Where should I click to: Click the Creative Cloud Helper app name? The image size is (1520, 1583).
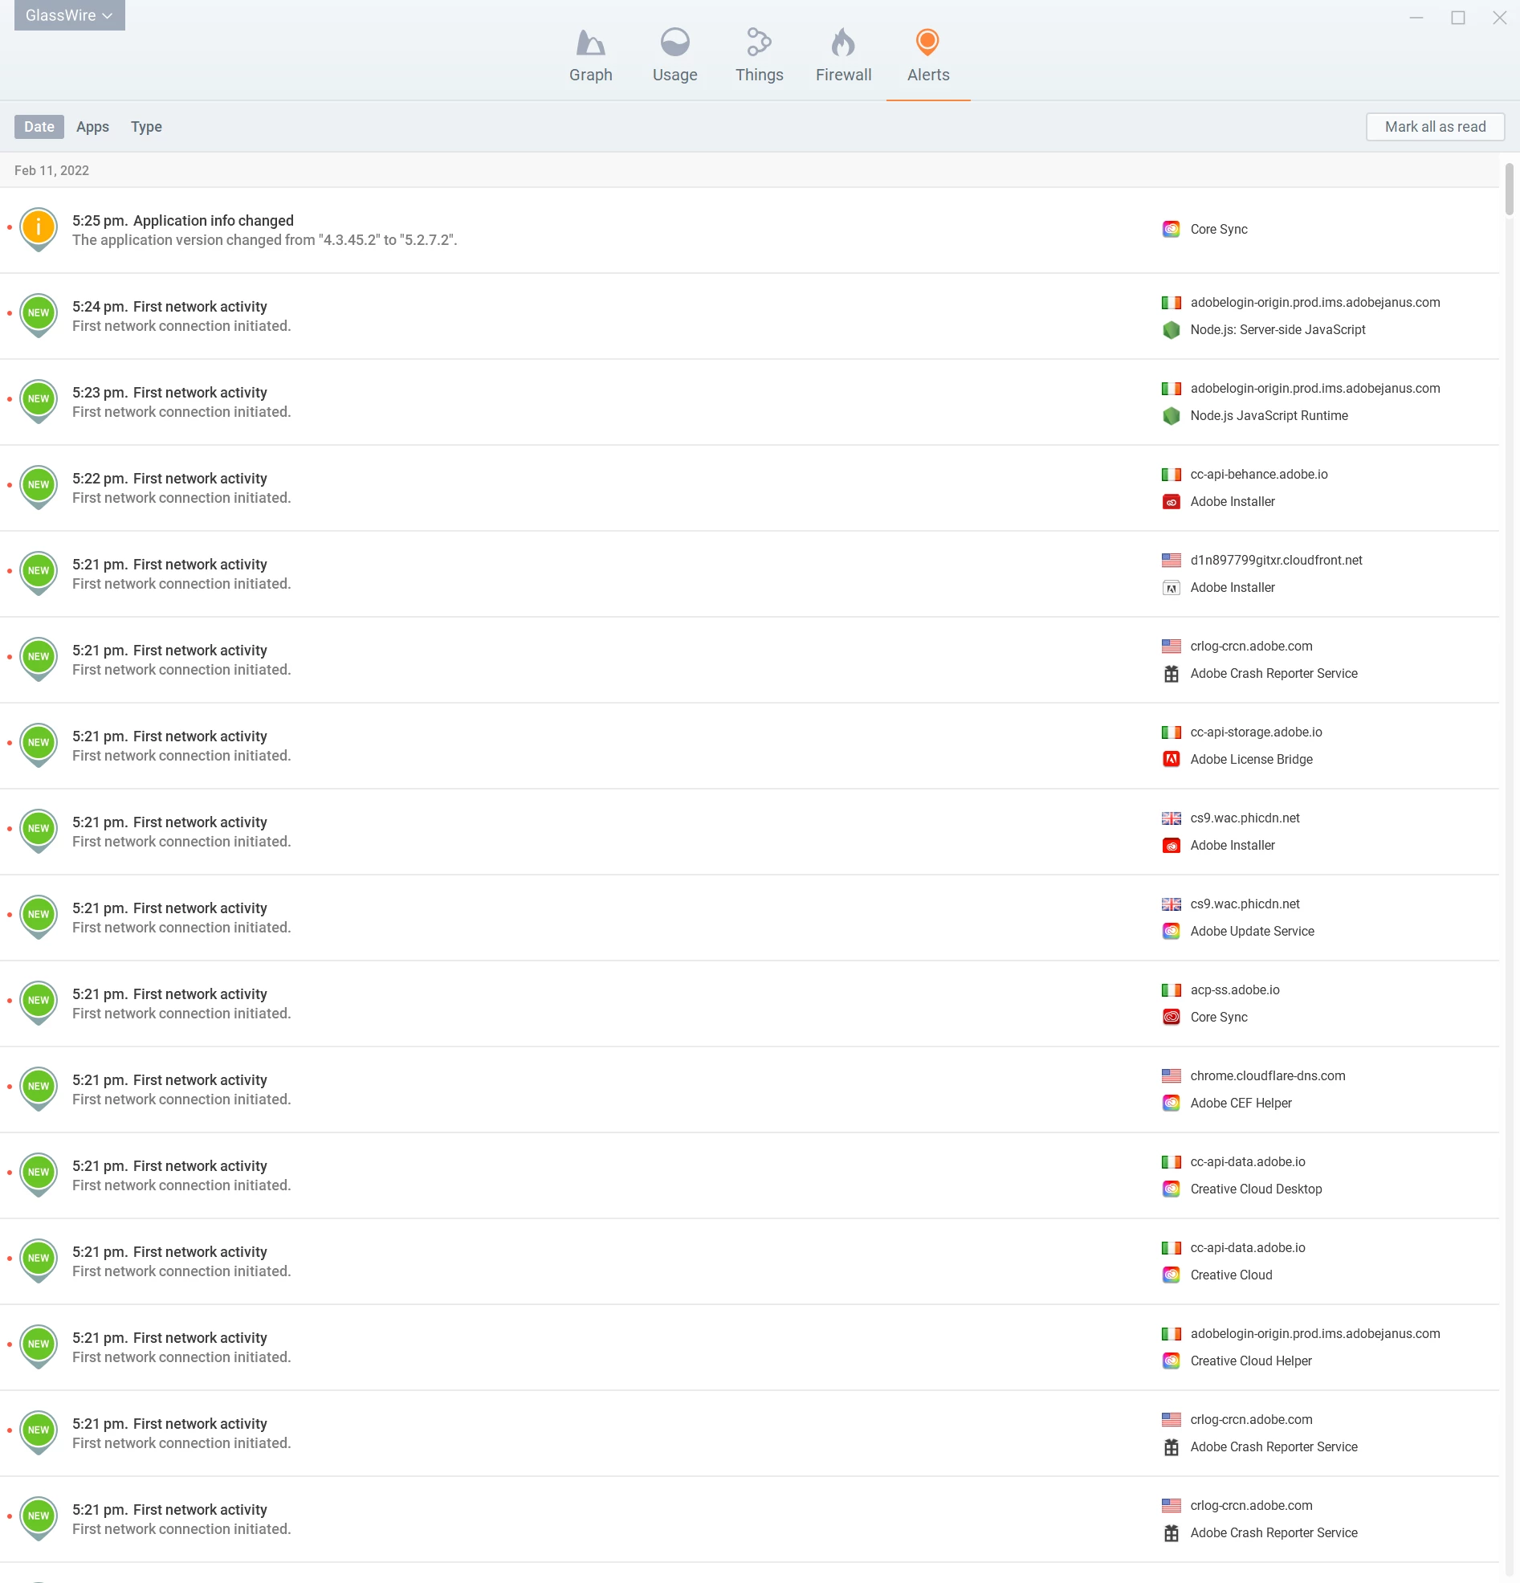click(1251, 1361)
